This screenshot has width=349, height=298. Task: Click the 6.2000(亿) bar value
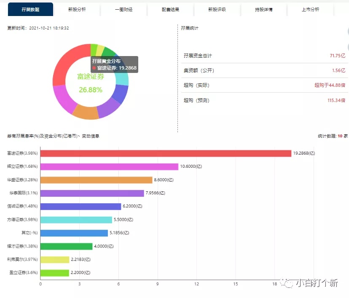(x=132, y=206)
